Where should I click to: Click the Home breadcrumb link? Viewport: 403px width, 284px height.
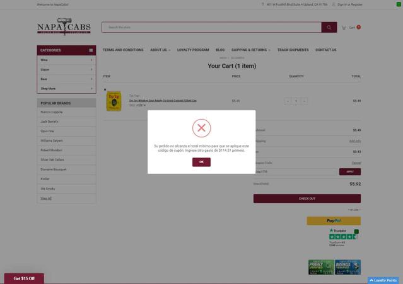tap(223, 58)
